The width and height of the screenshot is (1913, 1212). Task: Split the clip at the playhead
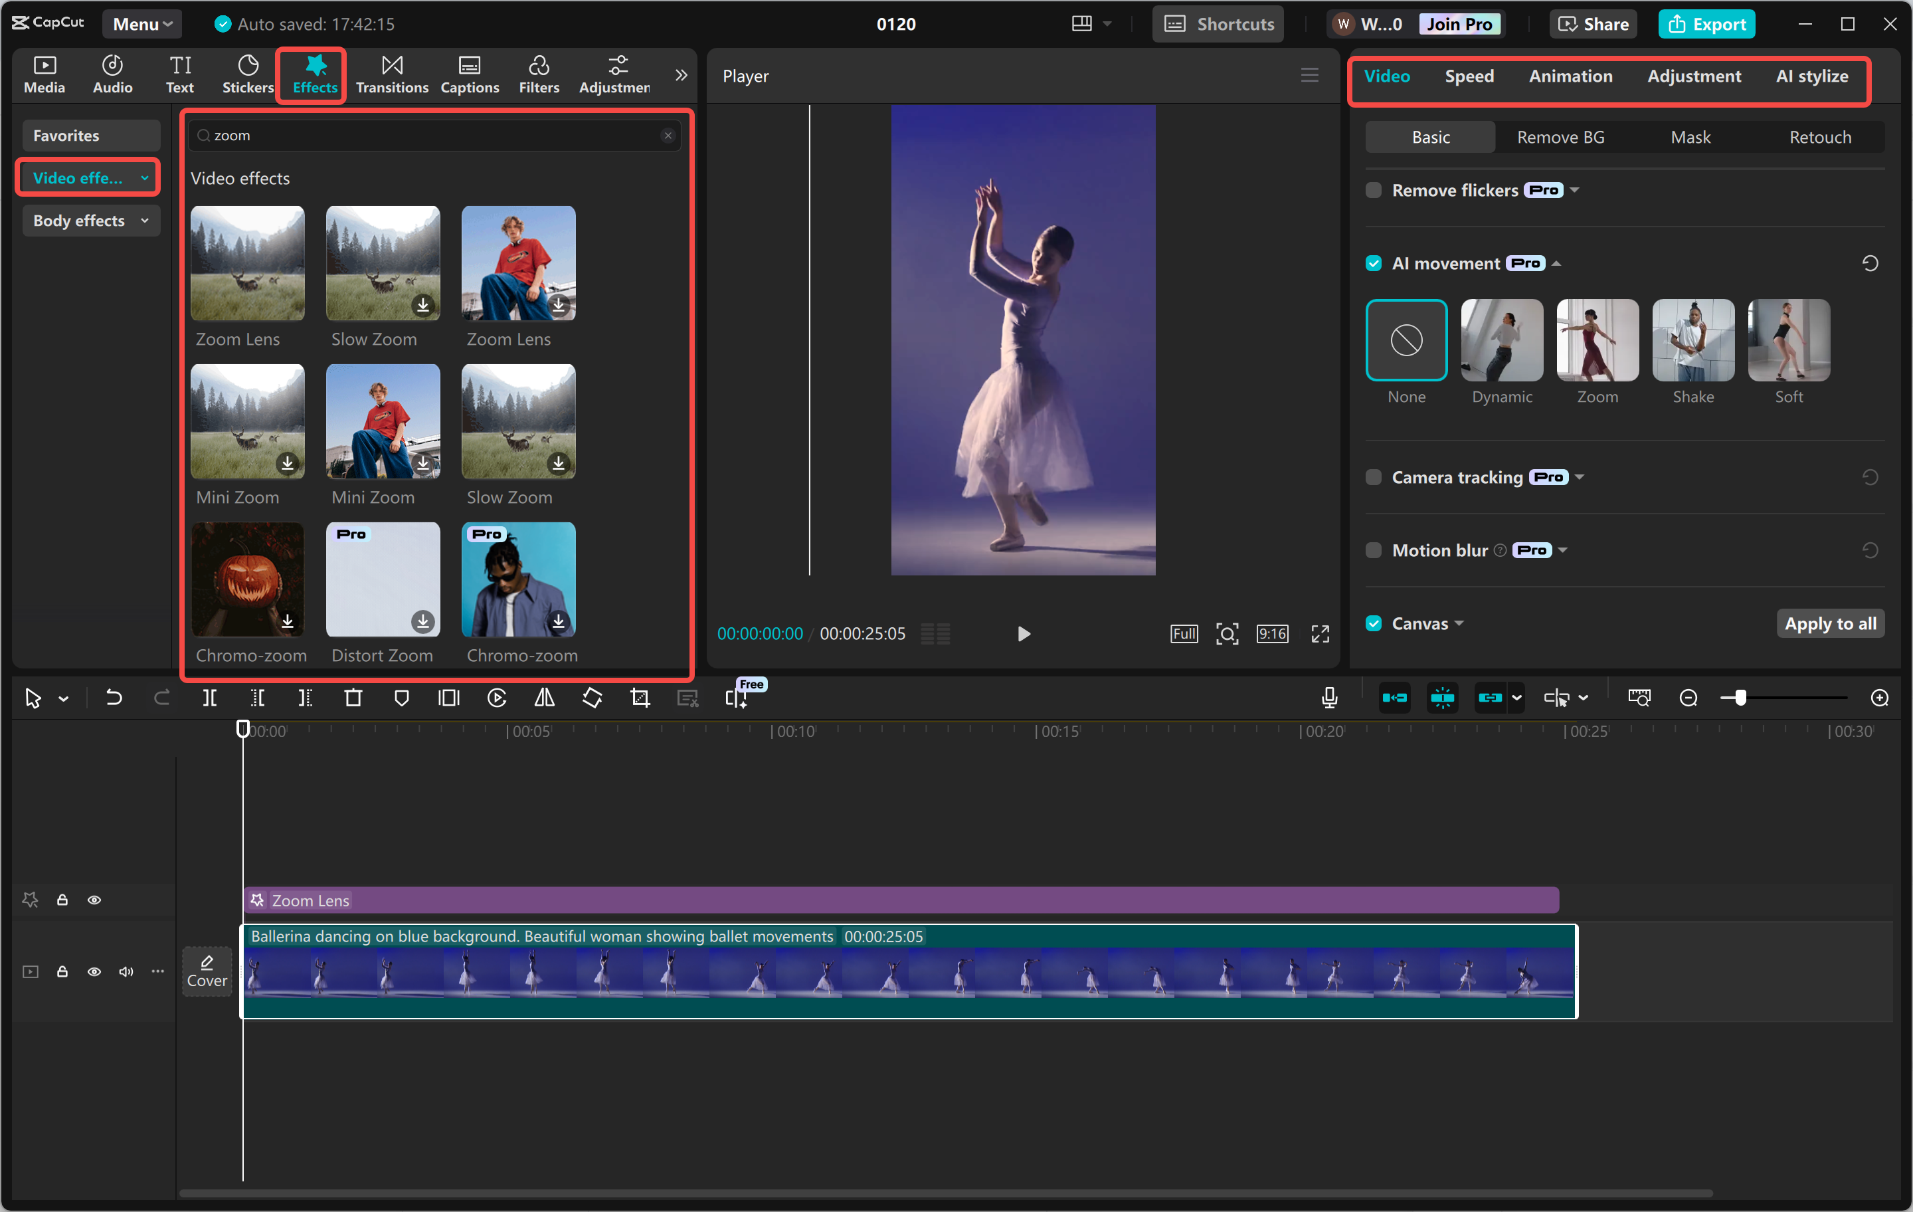click(x=211, y=697)
